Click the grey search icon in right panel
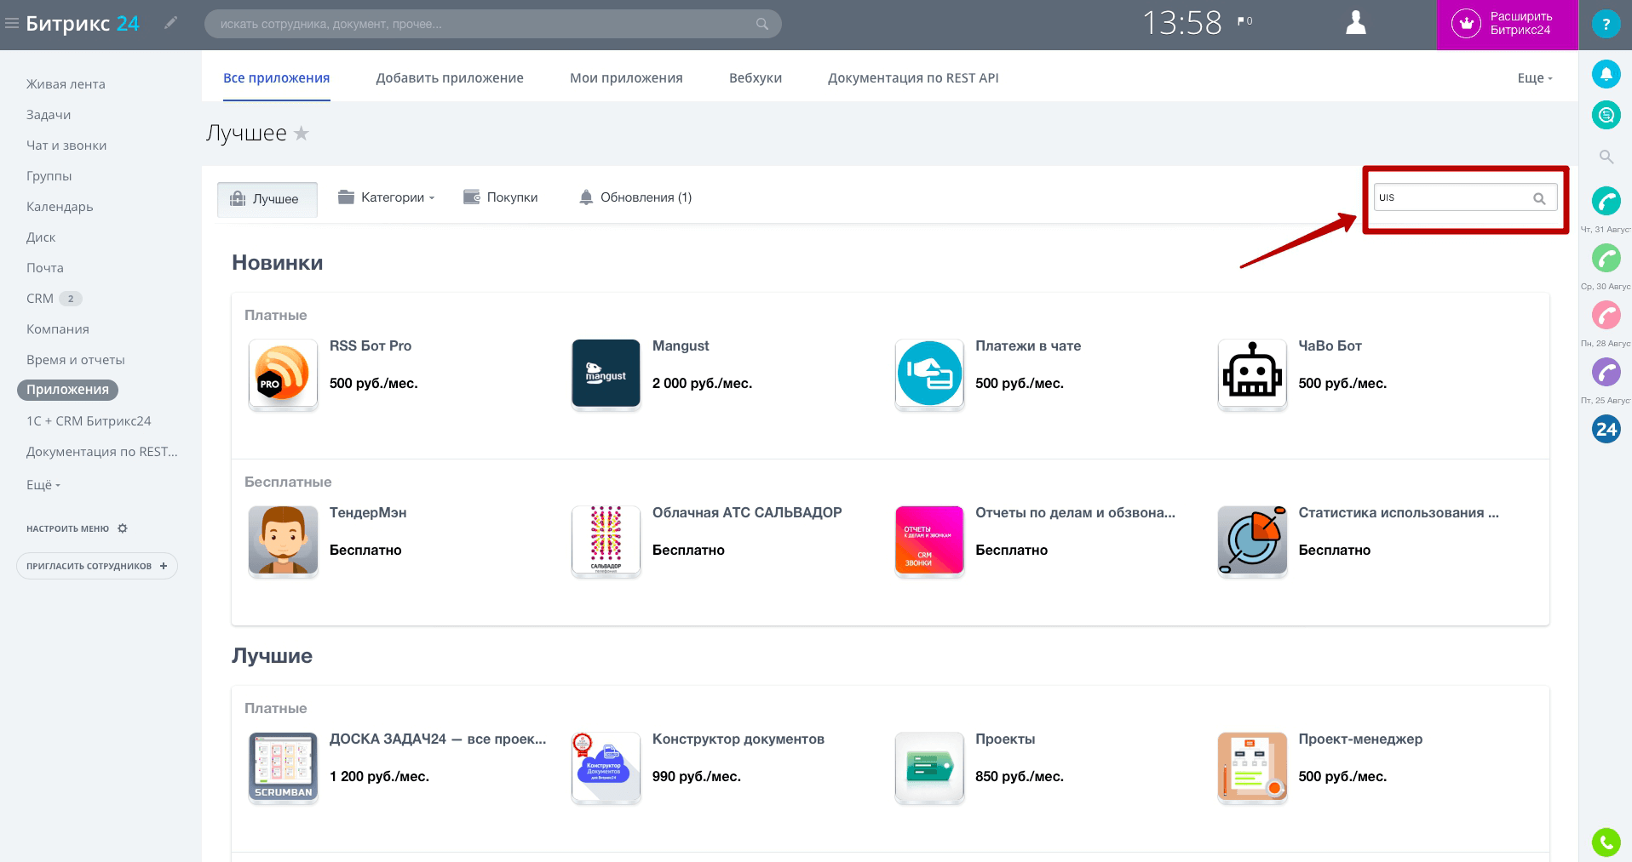The image size is (1632, 862). 1606,157
